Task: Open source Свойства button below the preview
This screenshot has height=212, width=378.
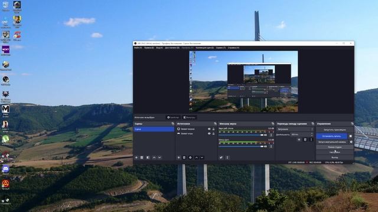Action: tap(173, 118)
